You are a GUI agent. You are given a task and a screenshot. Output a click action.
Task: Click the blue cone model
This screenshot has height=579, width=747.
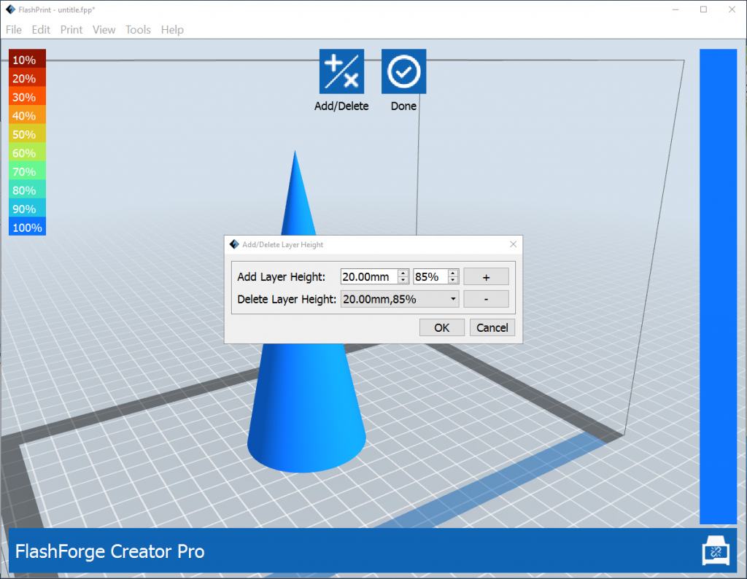[x=305, y=405]
